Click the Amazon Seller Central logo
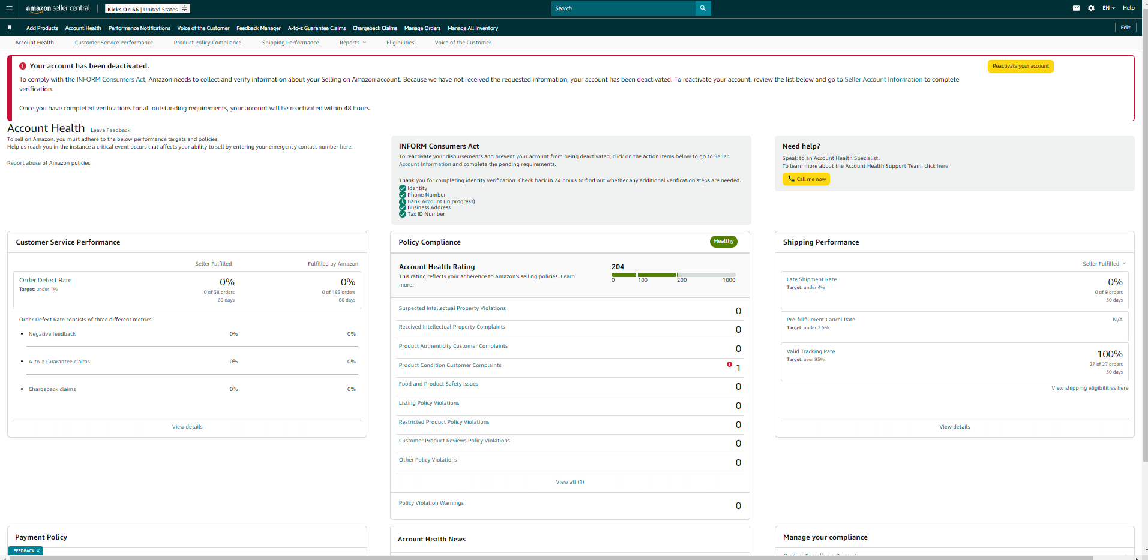This screenshot has width=1148, height=560. coord(58,8)
